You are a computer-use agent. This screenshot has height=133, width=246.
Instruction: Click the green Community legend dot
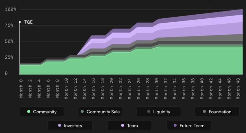coord(29,112)
